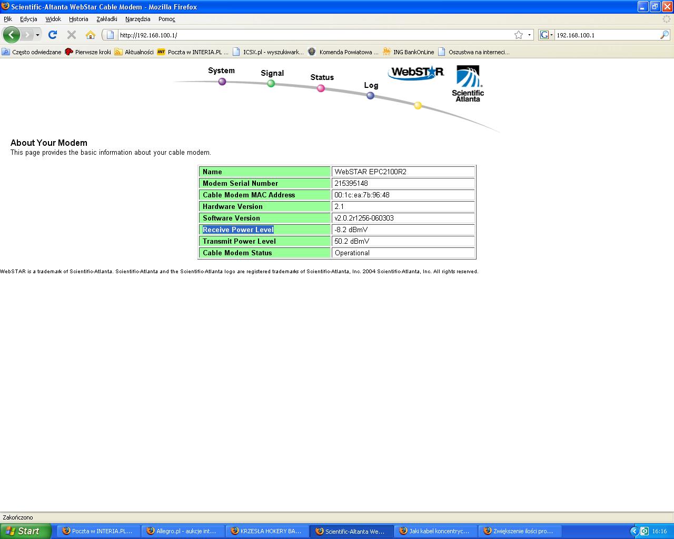Click the -8.2 dBmV value

click(351, 229)
